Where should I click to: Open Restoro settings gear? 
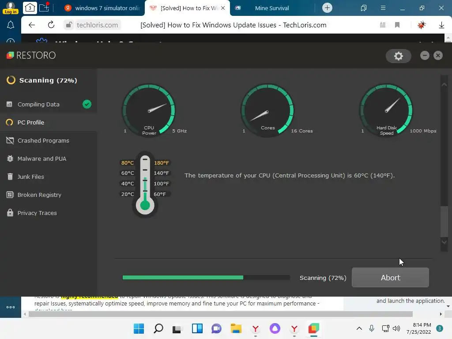click(x=399, y=56)
